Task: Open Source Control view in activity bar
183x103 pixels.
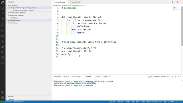Action: click(3, 19)
